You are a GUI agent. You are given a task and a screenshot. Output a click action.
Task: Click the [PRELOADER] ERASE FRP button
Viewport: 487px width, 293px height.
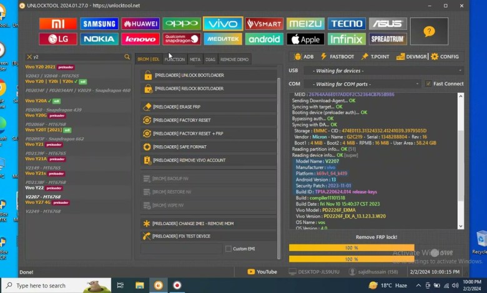tap(209, 107)
